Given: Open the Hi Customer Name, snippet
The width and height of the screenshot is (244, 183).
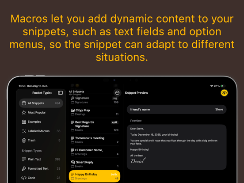Looking at the screenshot, I should (95, 152).
